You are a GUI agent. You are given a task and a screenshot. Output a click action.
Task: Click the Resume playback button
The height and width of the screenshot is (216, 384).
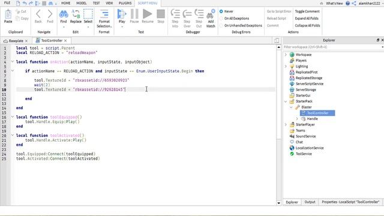148,14
